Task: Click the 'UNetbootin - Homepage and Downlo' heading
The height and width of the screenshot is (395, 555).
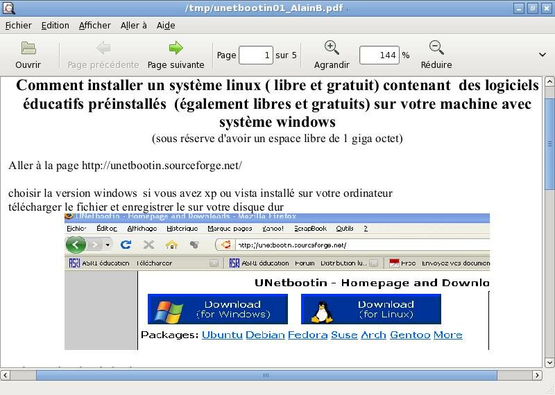Action: coord(372,283)
